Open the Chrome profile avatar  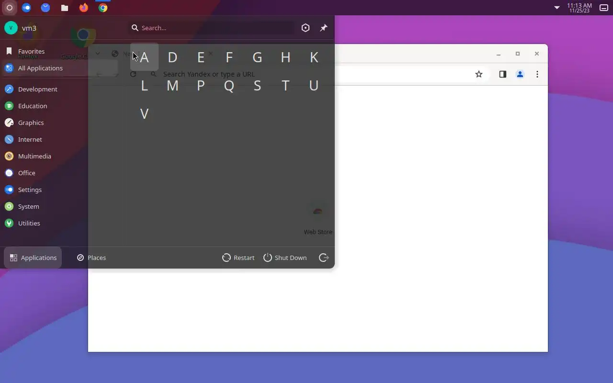point(520,74)
